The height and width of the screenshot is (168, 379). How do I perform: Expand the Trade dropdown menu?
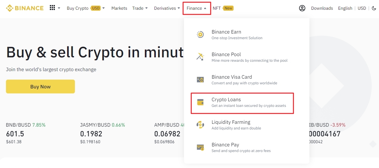point(140,8)
